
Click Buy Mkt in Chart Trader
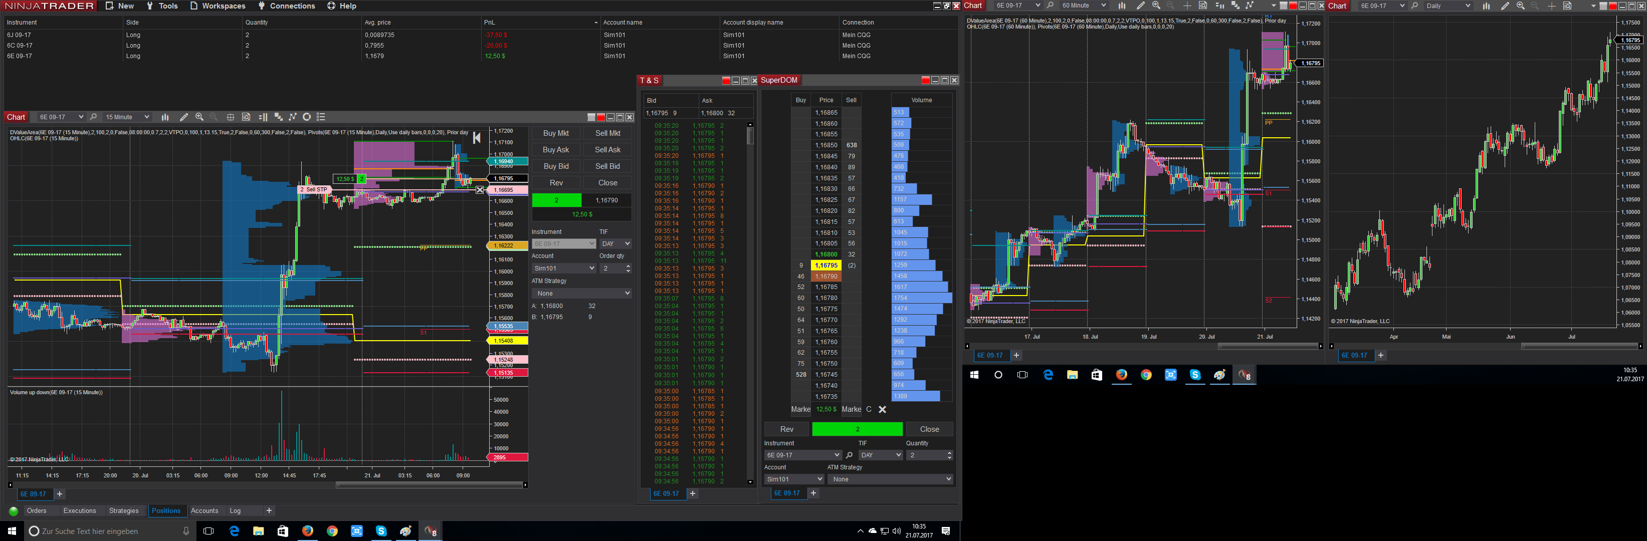coord(556,133)
